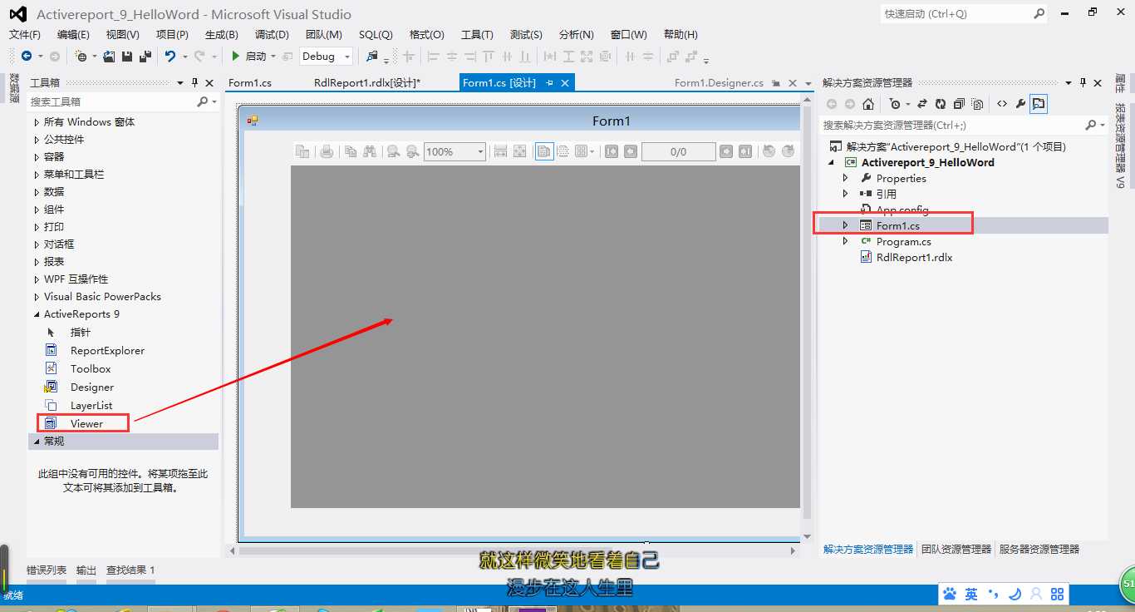The image size is (1135, 612).
Task: Pin the toolbox panel with pushpin
Action: pos(195,82)
